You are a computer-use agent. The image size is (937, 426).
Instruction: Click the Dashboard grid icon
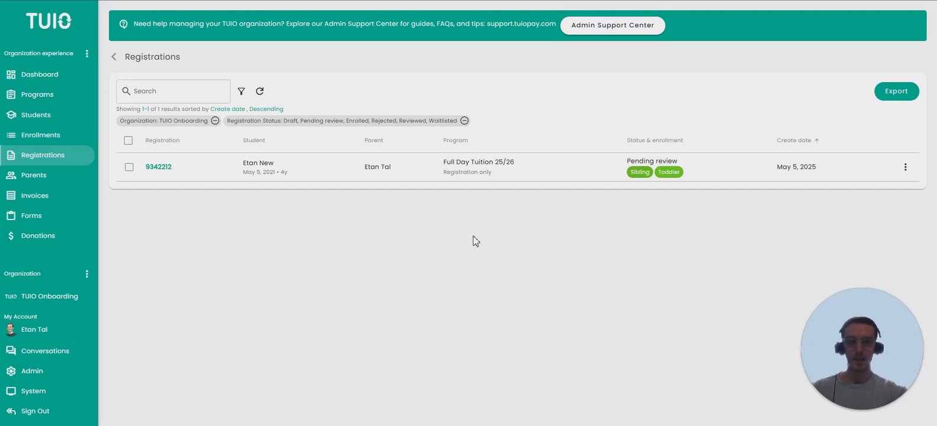[x=11, y=75]
